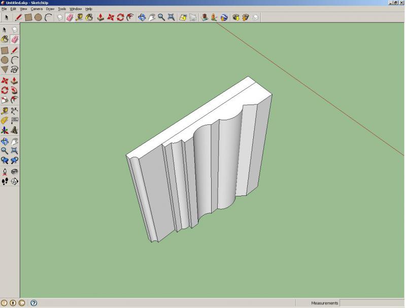The width and height of the screenshot is (406, 308).
Task: Click the Orbit tool in top toolbar
Action: click(141, 17)
